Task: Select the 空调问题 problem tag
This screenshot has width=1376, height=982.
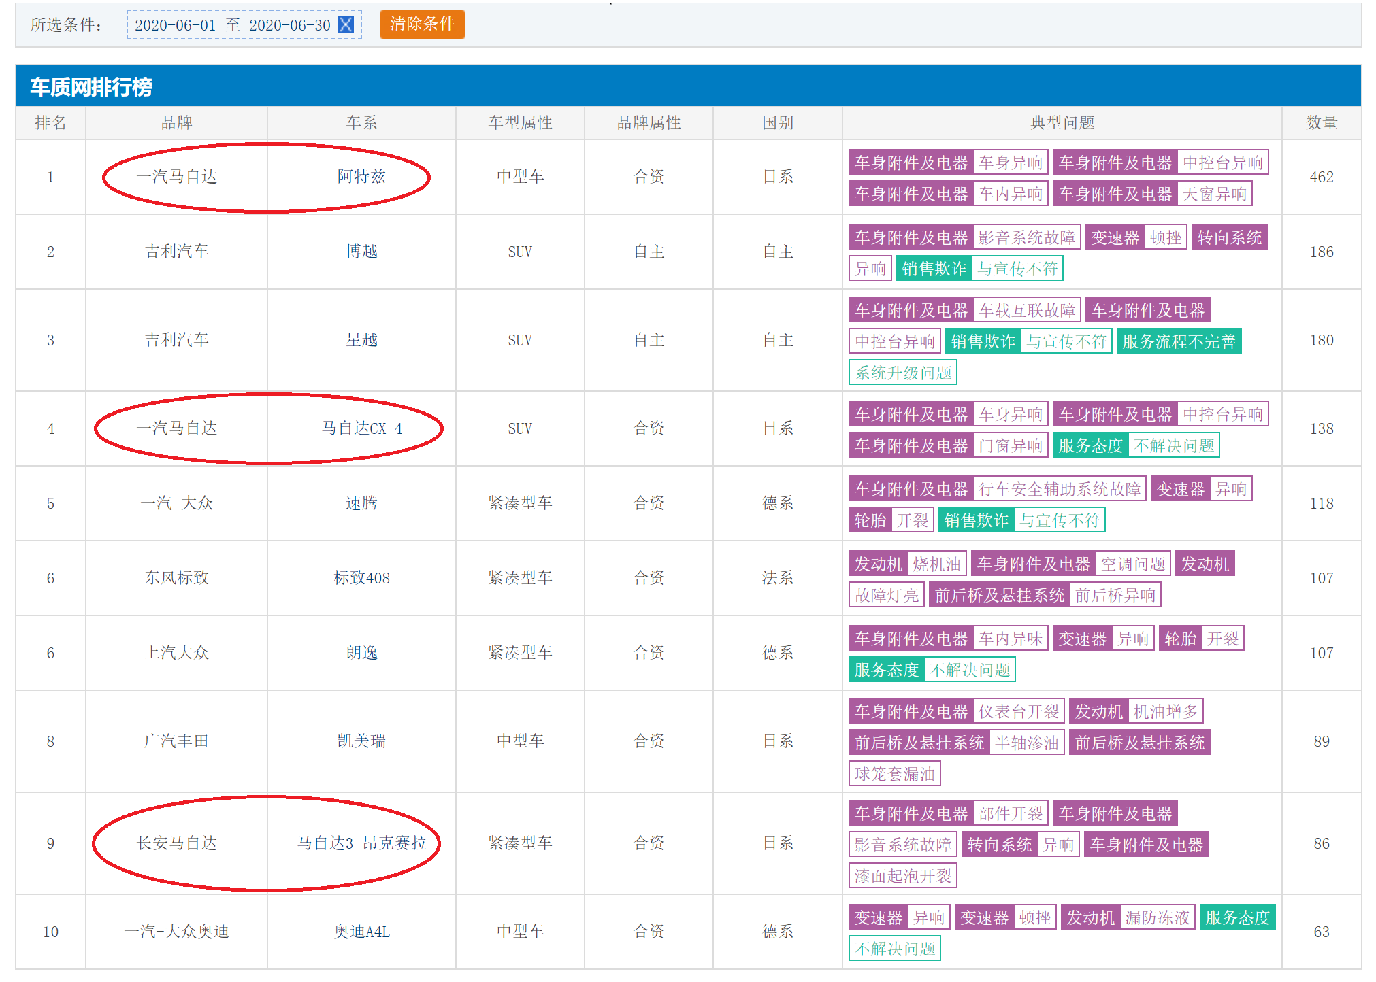Action: 1133,564
